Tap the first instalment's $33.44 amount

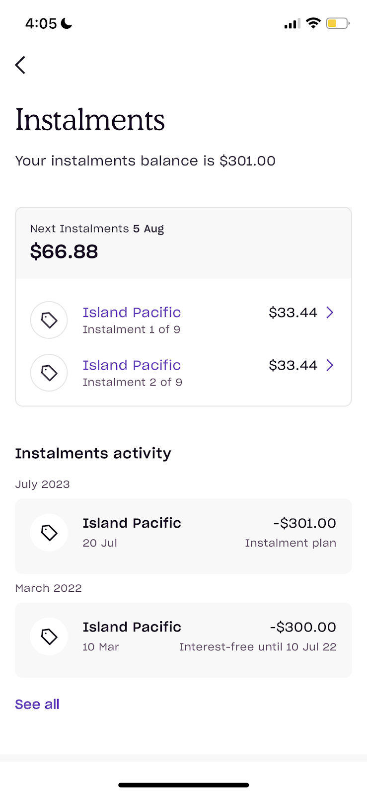pos(293,313)
